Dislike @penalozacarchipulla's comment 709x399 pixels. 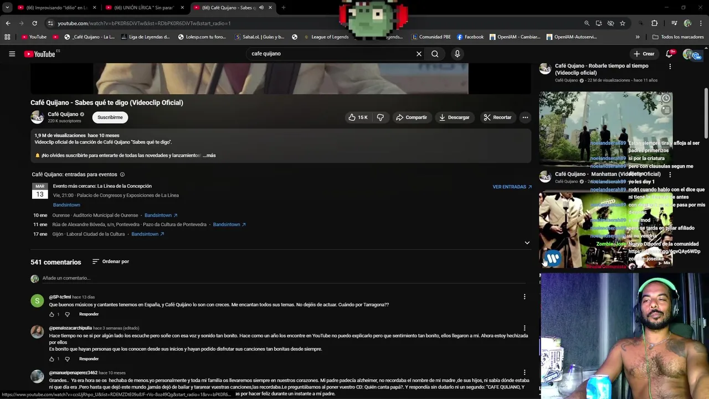point(68,359)
